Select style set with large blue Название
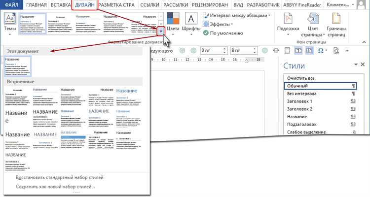The height and width of the screenshot is (197, 370). pyautogui.click(x=129, y=97)
